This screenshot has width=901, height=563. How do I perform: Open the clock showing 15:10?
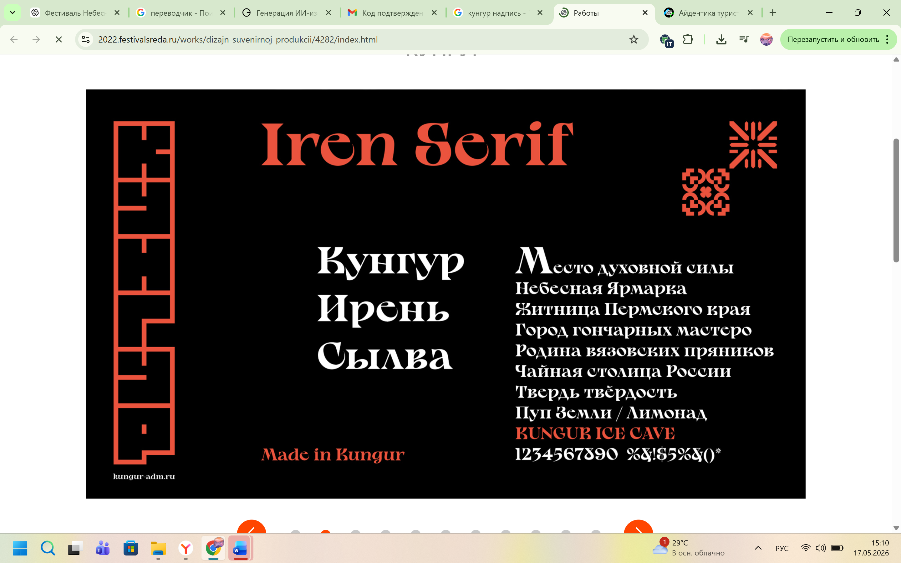point(871,548)
